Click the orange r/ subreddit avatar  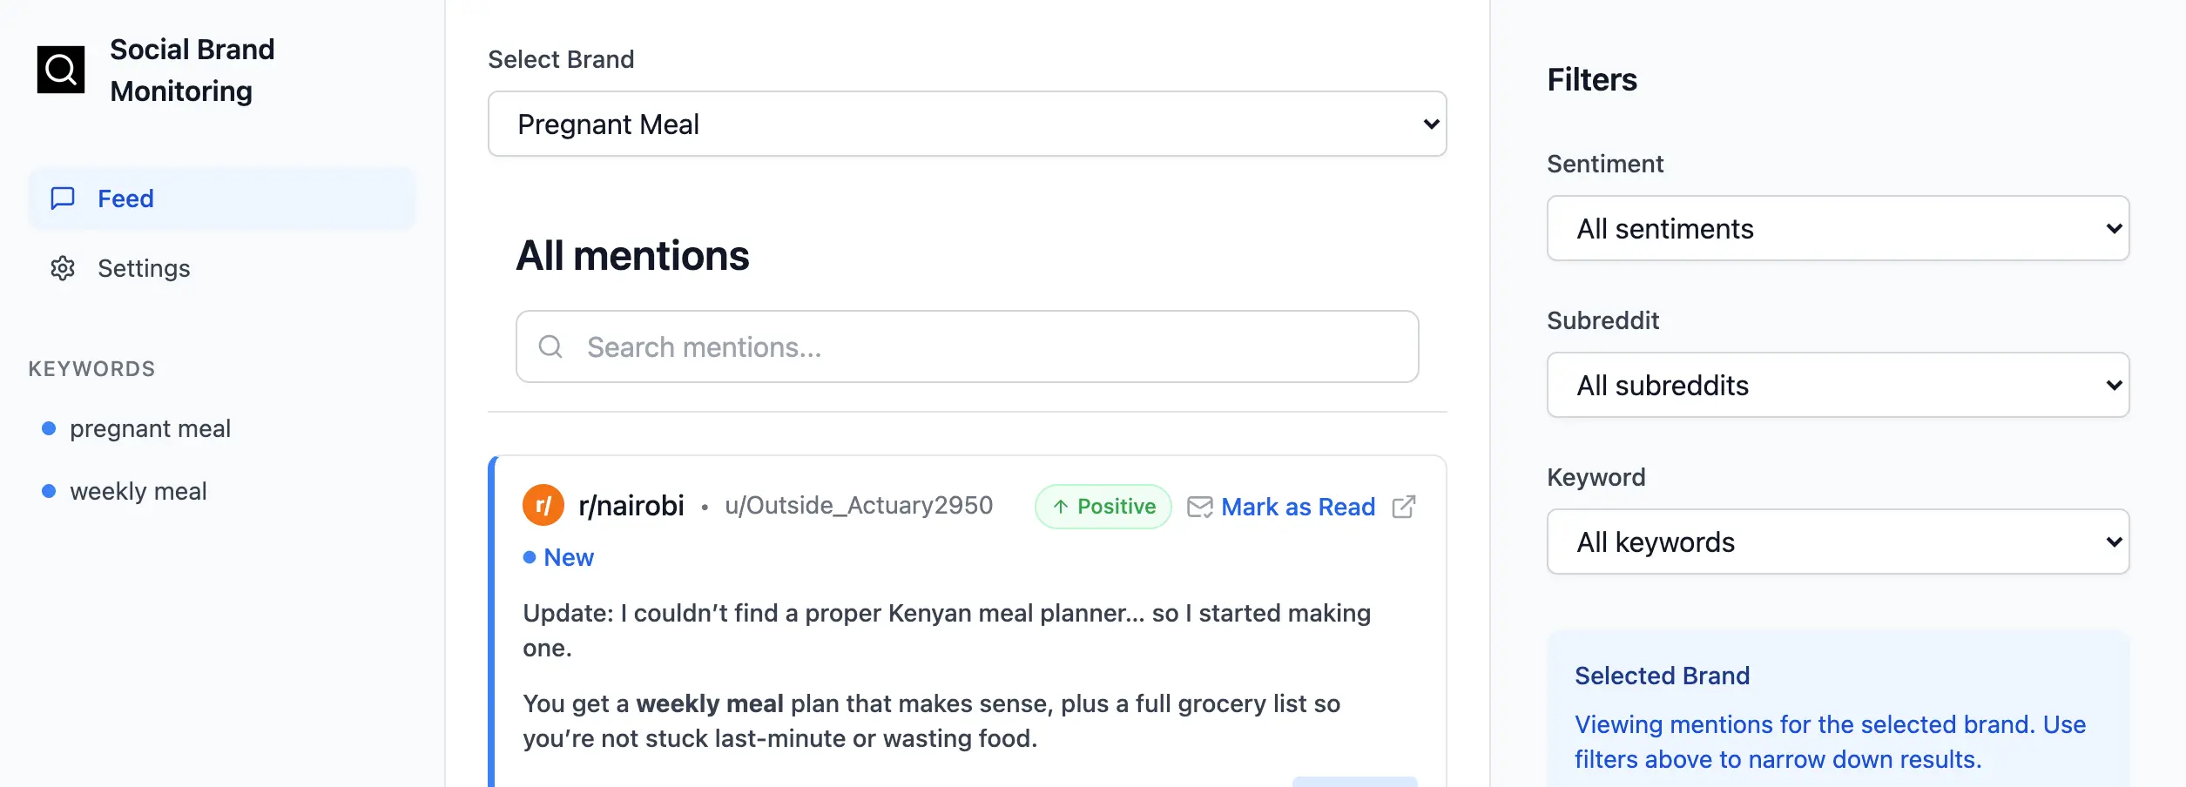pyautogui.click(x=543, y=505)
